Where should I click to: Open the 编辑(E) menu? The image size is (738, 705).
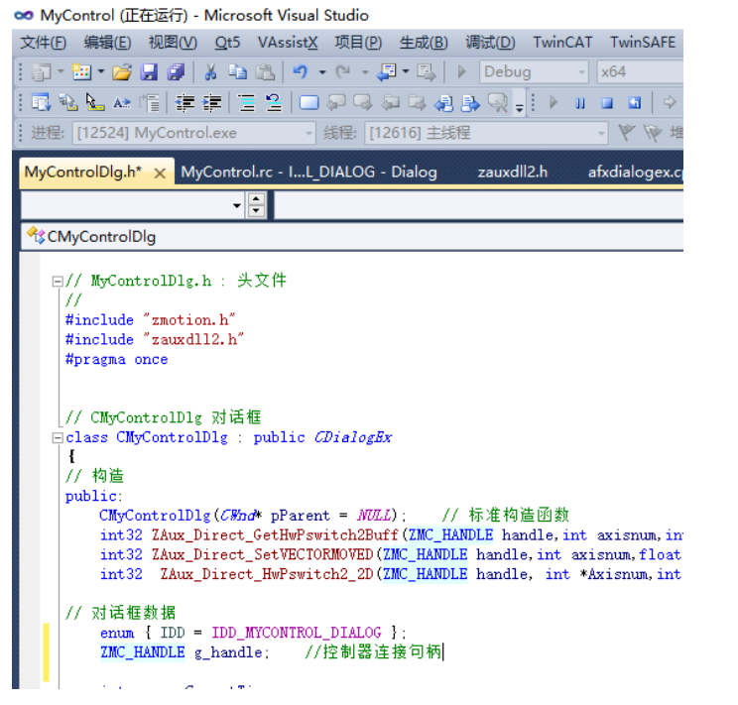pos(107,43)
